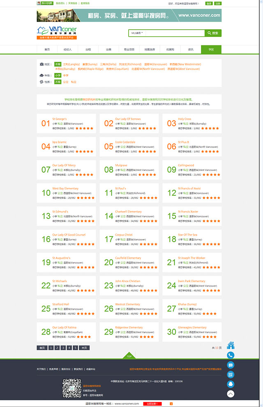Open the 出租 navigation tab
The height and width of the screenshot is (407, 263).
(x=88, y=49)
